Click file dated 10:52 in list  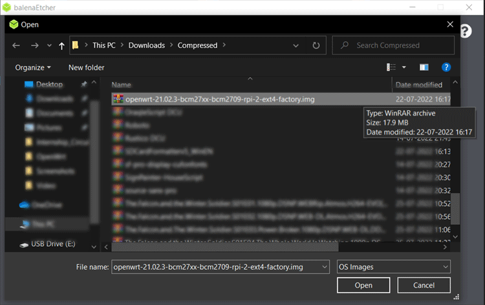(281, 204)
